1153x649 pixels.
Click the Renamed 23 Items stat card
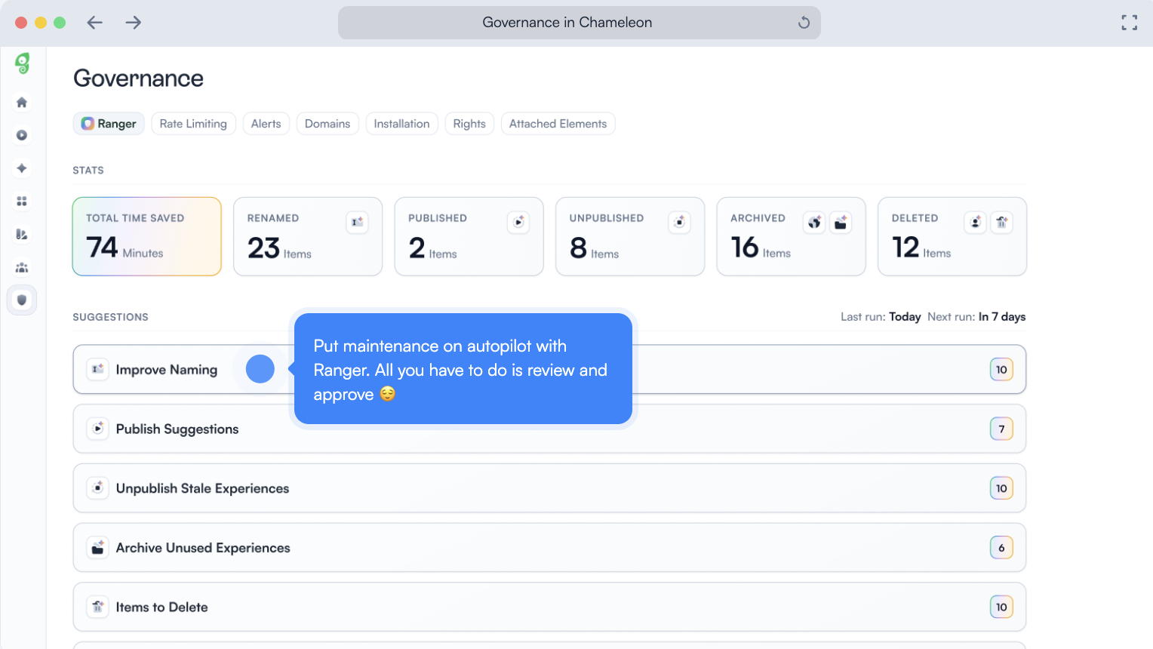coord(307,236)
